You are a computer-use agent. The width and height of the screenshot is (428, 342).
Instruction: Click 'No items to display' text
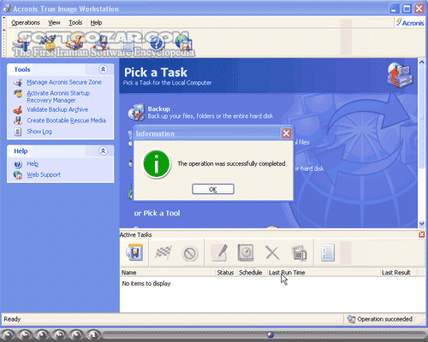(x=146, y=284)
